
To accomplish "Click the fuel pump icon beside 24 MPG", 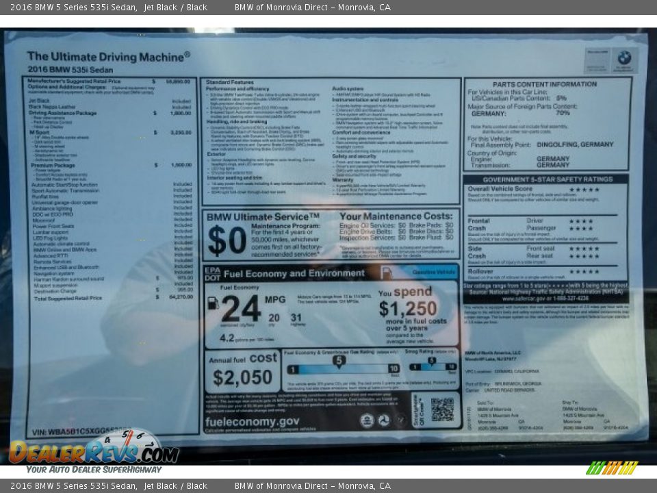I will click(213, 303).
